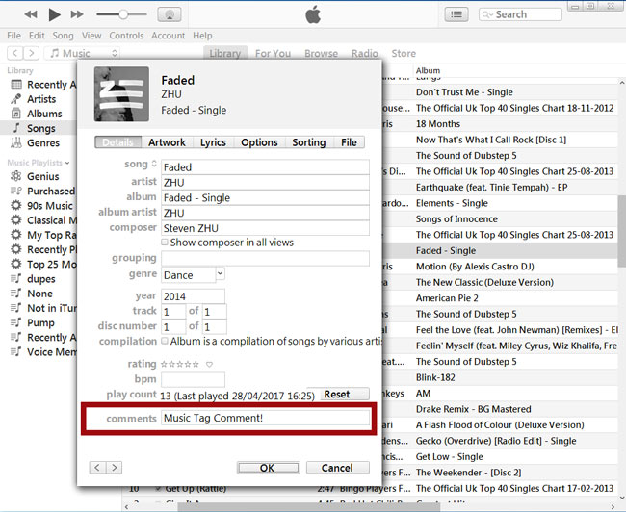Viewport: 626px width, 512px height.
Task: Open the Help menu
Action: 202,36
